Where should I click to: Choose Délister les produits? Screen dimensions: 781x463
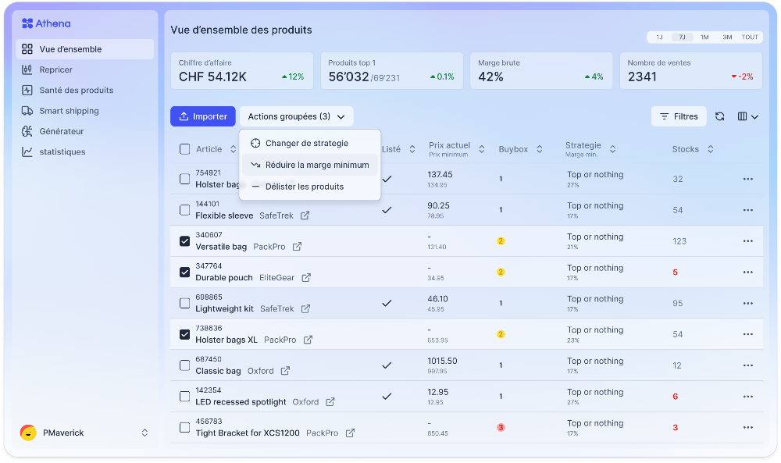(x=310, y=187)
